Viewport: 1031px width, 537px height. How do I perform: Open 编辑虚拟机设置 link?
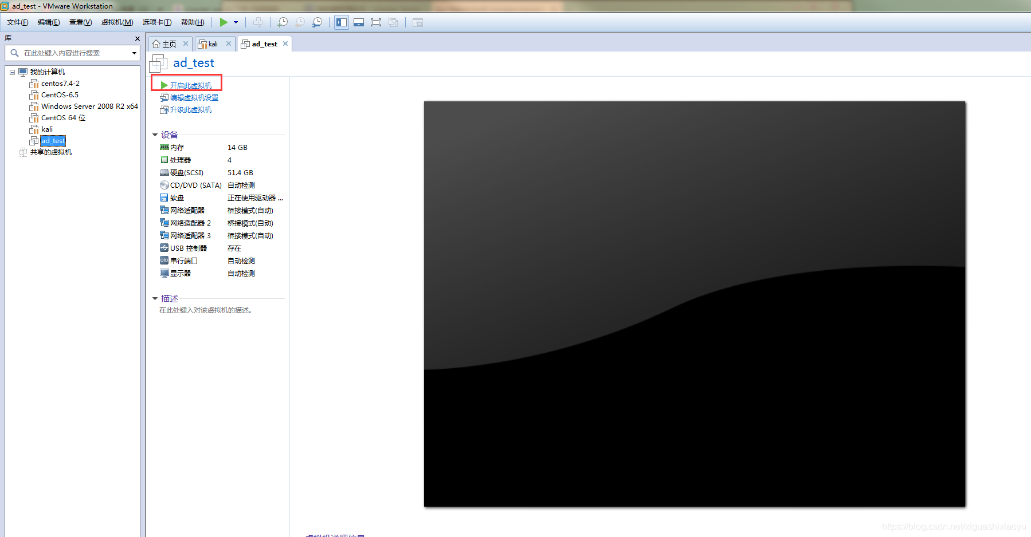click(x=194, y=98)
